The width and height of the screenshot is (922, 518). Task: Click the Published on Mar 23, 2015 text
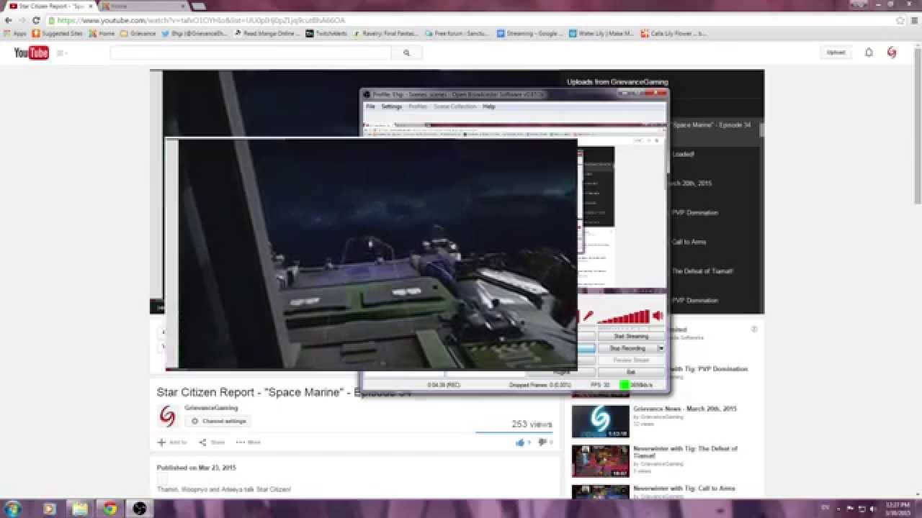point(197,468)
